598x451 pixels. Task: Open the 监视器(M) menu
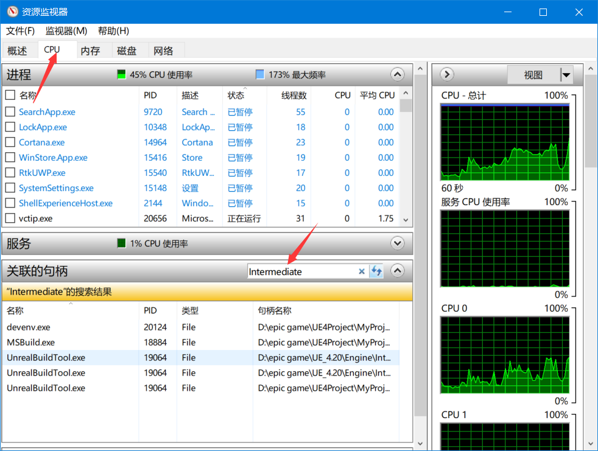tap(66, 31)
